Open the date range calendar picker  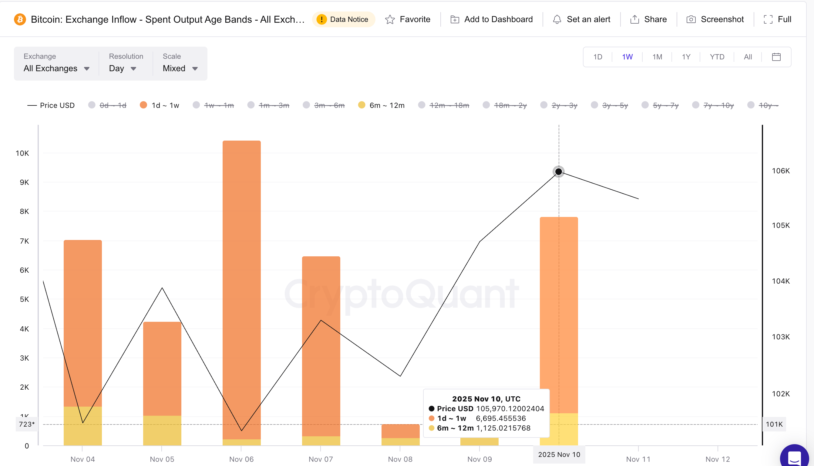tap(775, 57)
